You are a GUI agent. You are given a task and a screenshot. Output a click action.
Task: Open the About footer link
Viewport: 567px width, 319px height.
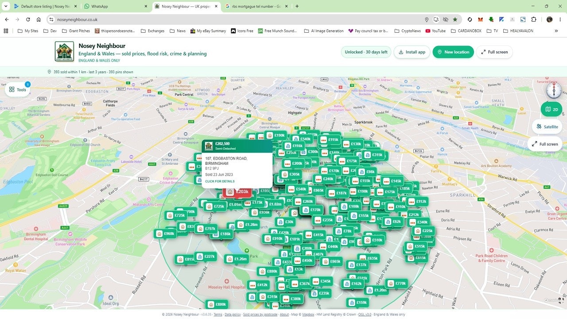coord(284,315)
